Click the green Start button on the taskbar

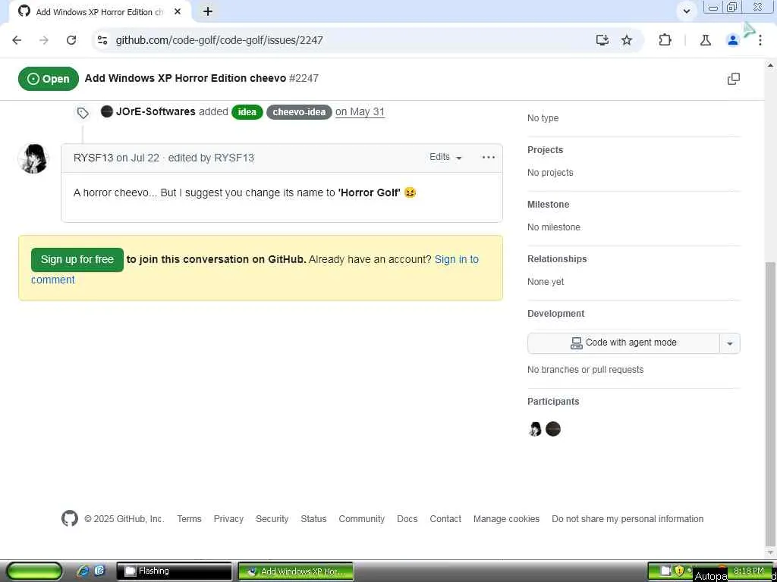(33, 571)
